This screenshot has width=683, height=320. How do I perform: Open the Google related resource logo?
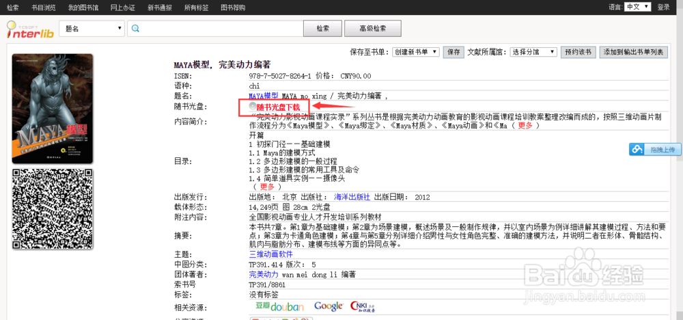coord(329,306)
